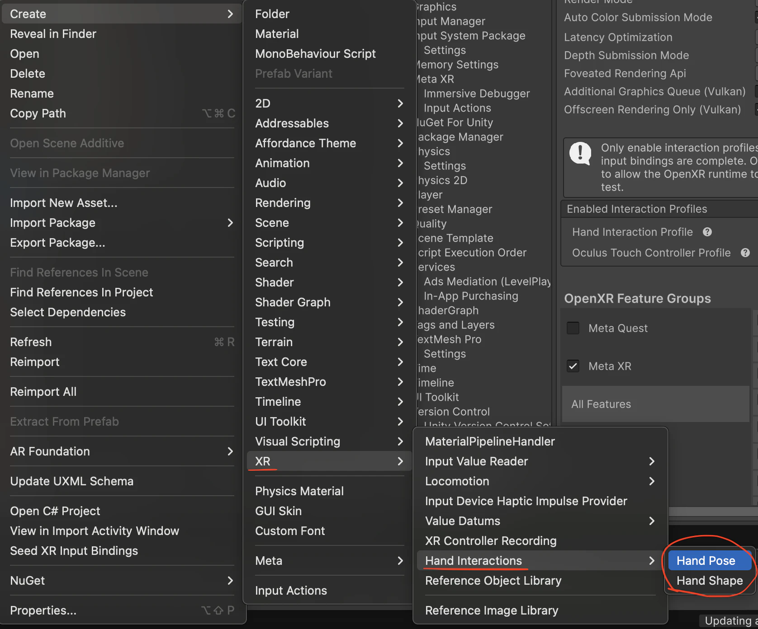Viewport: 758px width, 629px height.
Task: Choose Open C# Project
Action: 122,511
